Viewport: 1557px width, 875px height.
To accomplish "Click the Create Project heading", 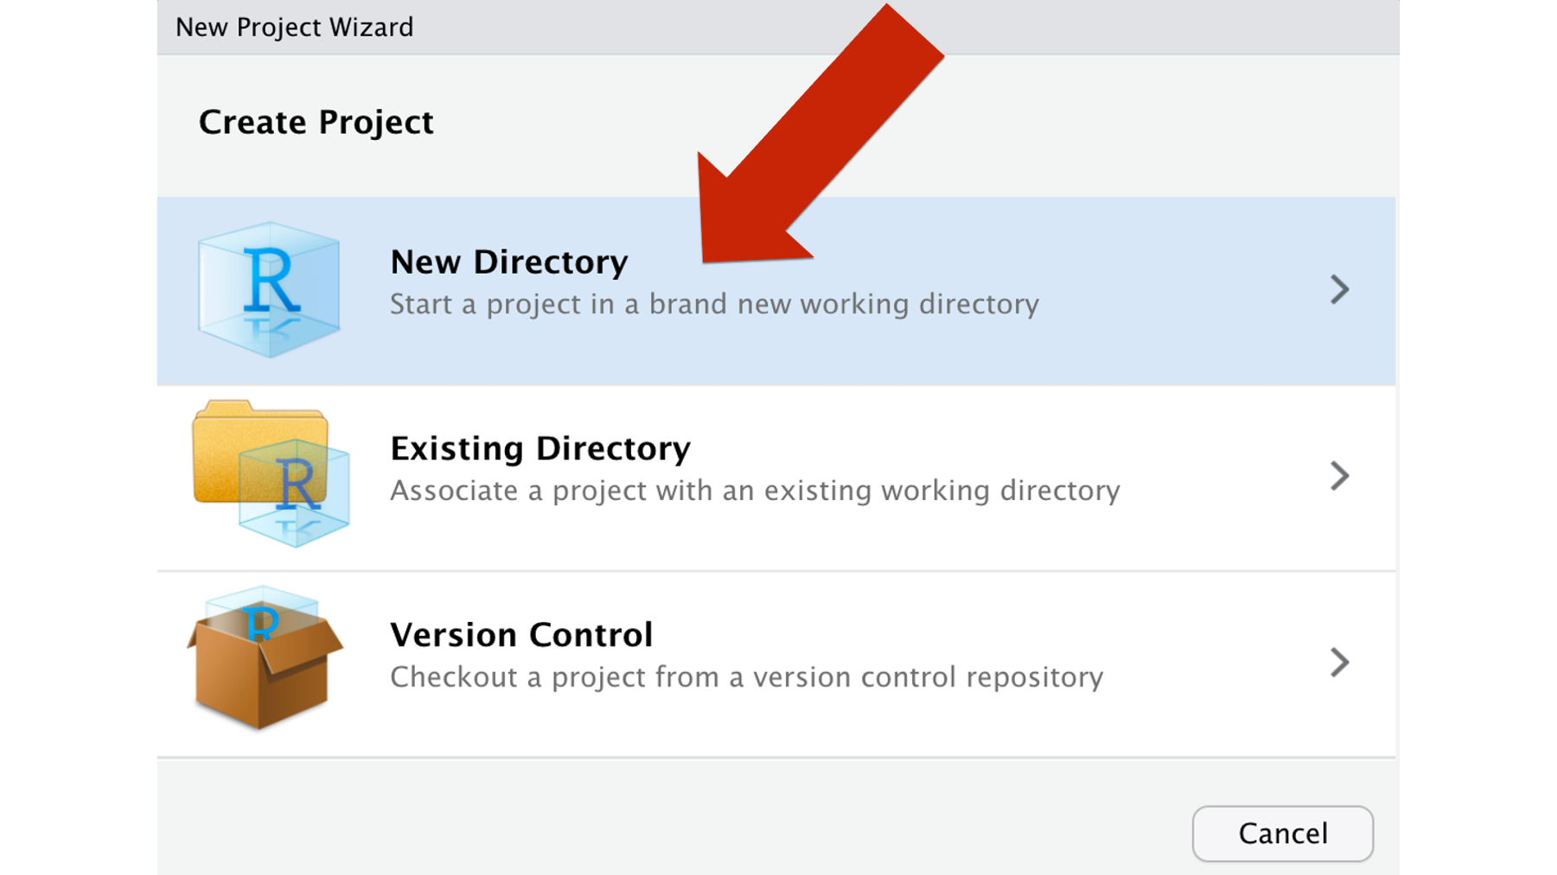I will 316,122.
